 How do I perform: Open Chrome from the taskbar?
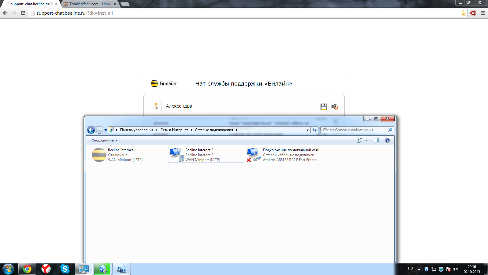27,269
